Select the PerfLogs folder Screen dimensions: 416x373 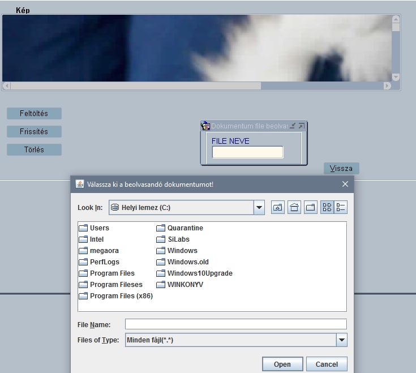coord(99,262)
